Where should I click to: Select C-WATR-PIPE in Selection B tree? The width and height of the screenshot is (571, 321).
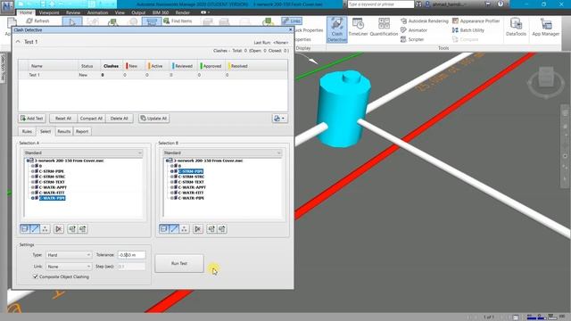coord(191,198)
